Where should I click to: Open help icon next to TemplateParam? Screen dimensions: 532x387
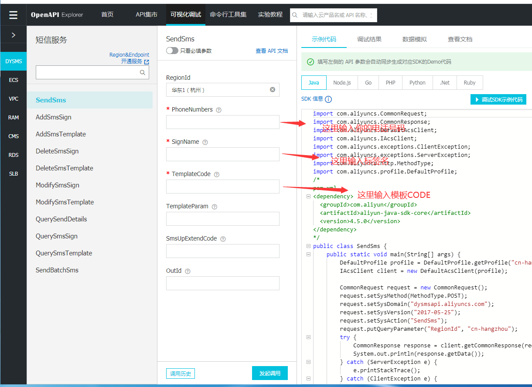215,207
